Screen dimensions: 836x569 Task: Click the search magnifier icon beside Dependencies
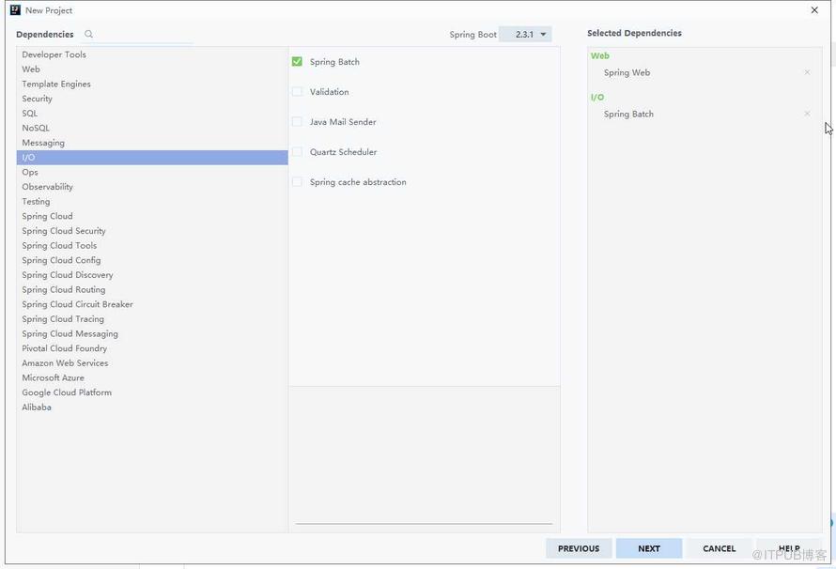88,34
